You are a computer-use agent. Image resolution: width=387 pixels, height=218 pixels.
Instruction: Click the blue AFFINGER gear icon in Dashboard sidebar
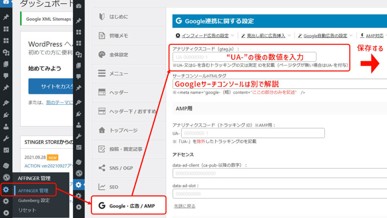pos(6,190)
